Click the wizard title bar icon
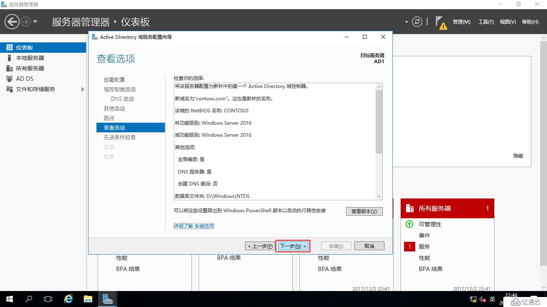Screen dimensions: 547x307 pyautogui.click(x=95, y=37)
